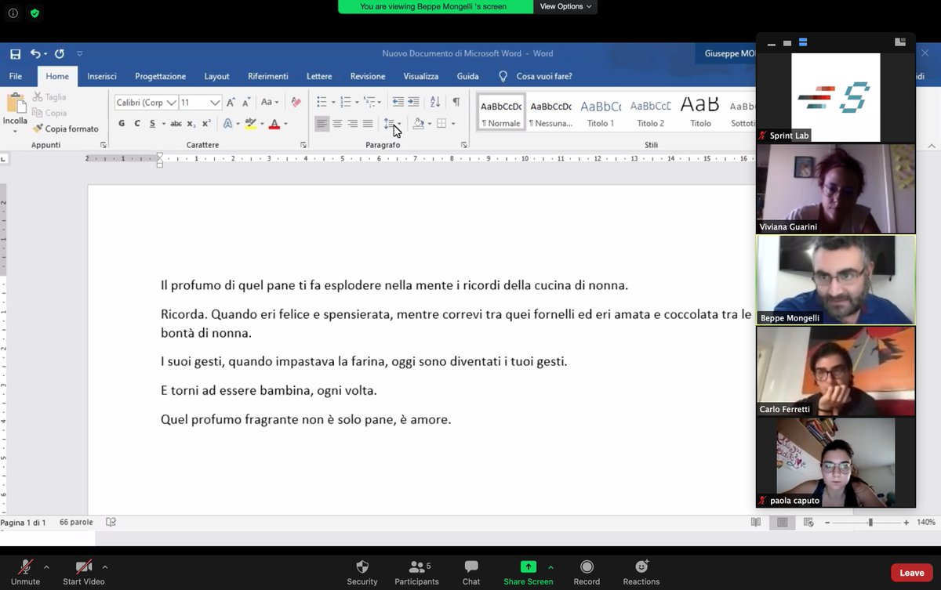This screenshot has height=590, width=941.
Task: Center align the text
Action: (337, 124)
